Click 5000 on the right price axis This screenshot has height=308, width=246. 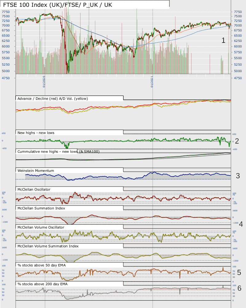(x=238, y=71)
